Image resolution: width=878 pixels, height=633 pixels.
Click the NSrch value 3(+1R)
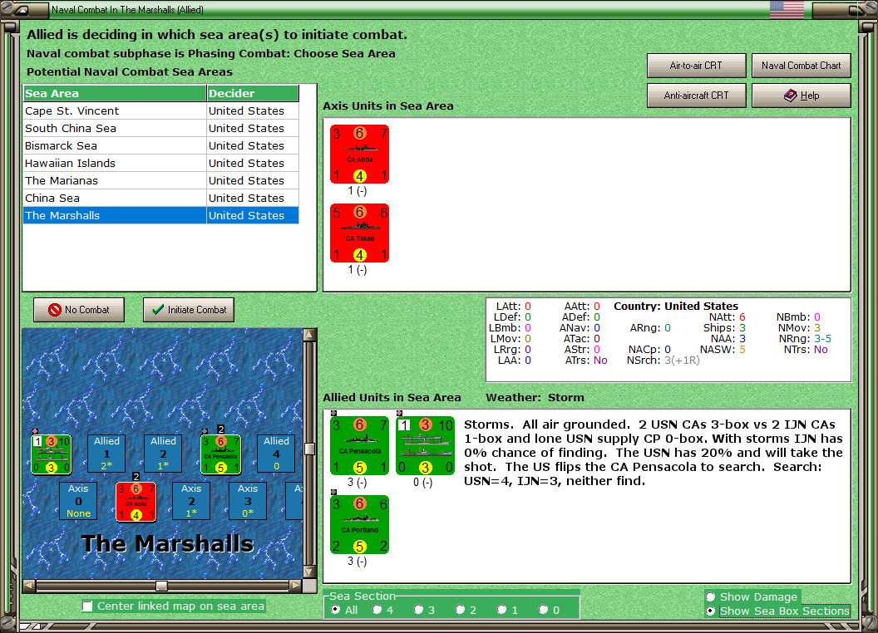[682, 361]
